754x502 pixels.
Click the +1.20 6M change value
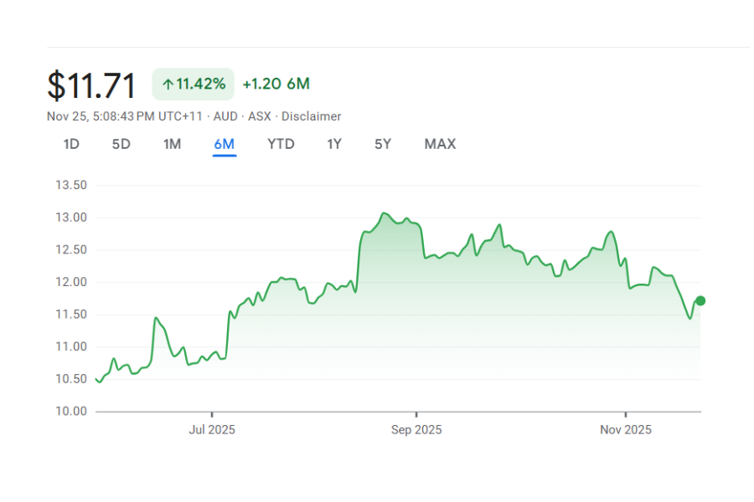[276, 84]
